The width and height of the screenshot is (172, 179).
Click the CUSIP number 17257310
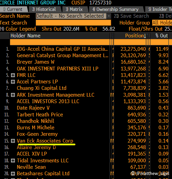pyautogui.click(x=100, y=3)
